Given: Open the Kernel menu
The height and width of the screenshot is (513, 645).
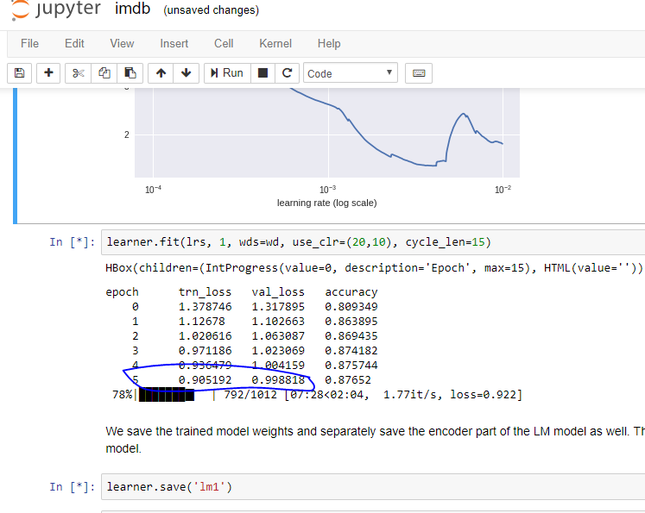Looking at the screenshot, I should pos(275,43).
